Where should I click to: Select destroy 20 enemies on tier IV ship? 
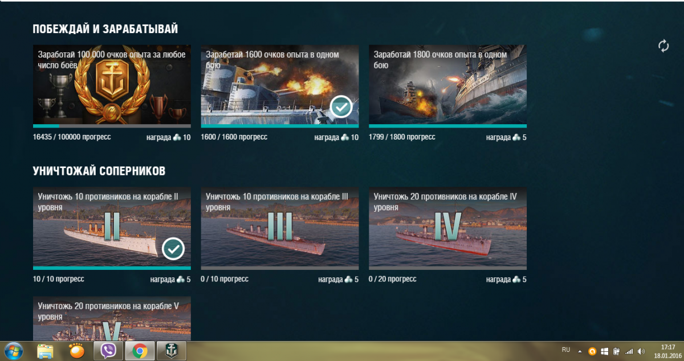(x=447, y=227)
